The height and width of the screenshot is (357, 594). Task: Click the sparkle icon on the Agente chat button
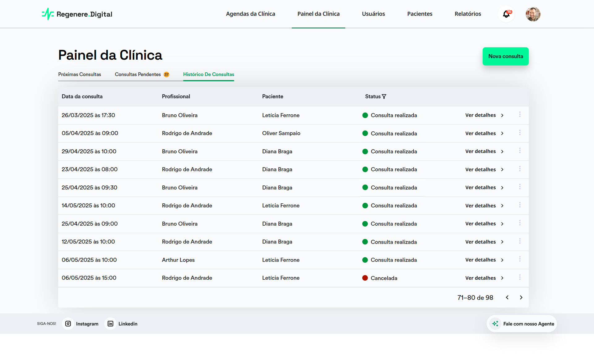(495, 324)
